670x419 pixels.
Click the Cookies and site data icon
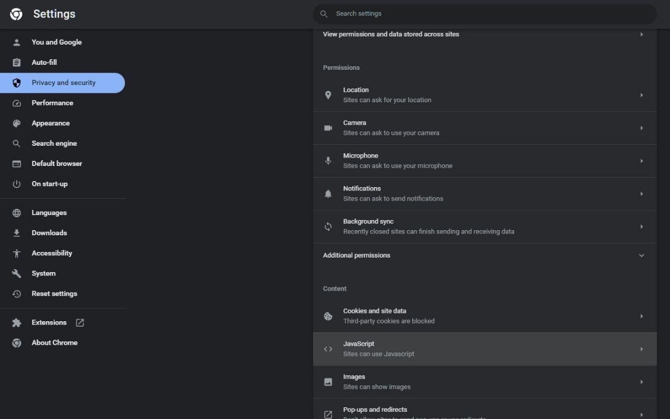point(328,316)
